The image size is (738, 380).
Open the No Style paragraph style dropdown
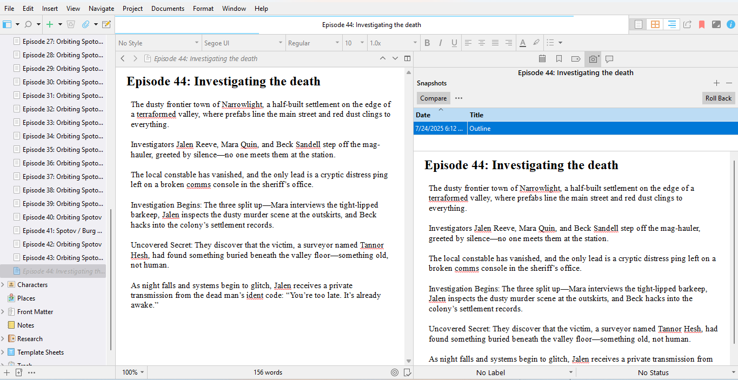158,43
